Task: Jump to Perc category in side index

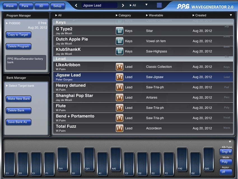Action: point(227,97)
